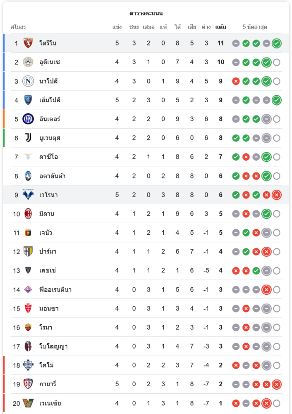The image size is (292, 414).
Task: Click the Napoli club logo
Action: point(28,81)
